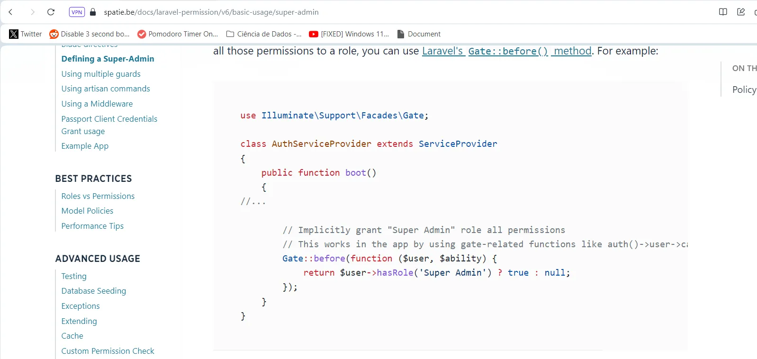The height and width of the screenshot is (359, 757).
Task: Open Using multiple guards page
Action: 101,74
